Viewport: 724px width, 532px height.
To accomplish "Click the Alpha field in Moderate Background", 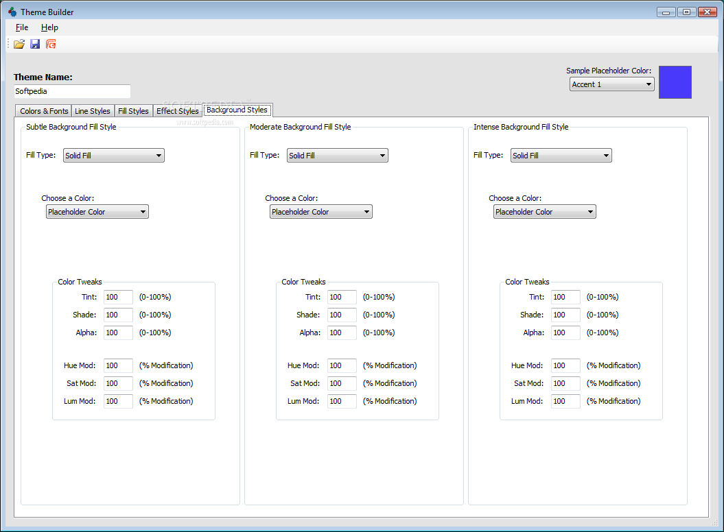I will 342,332.
